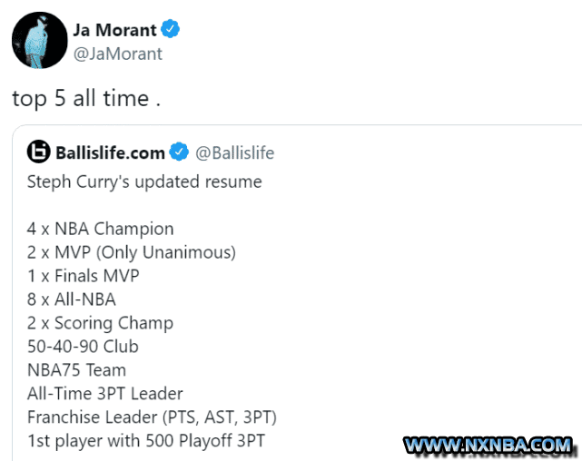
Task: Click the '8 x All-NBA' line
Action: 71,299
